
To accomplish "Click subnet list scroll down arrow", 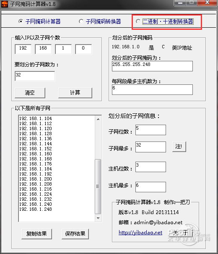I will coord(98,218).
